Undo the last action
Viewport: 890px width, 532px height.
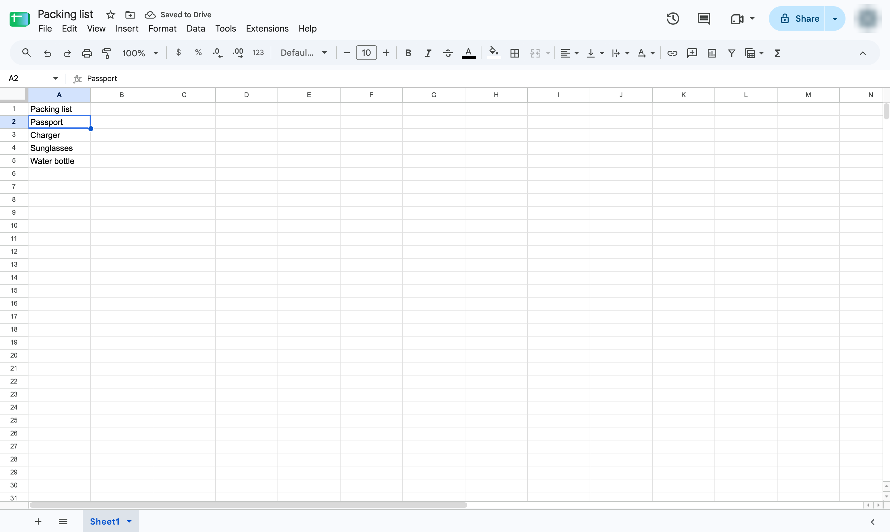[x=47, y=53]
